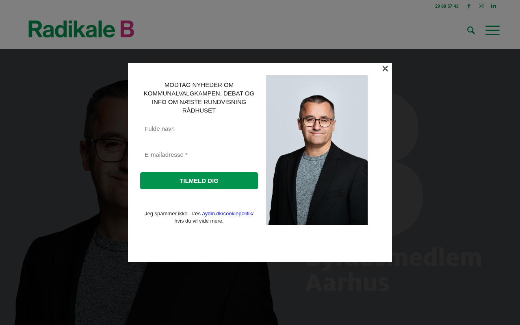The image size is (520, 325).
Task: Click the portrait photo in popup
Action: 317,150
